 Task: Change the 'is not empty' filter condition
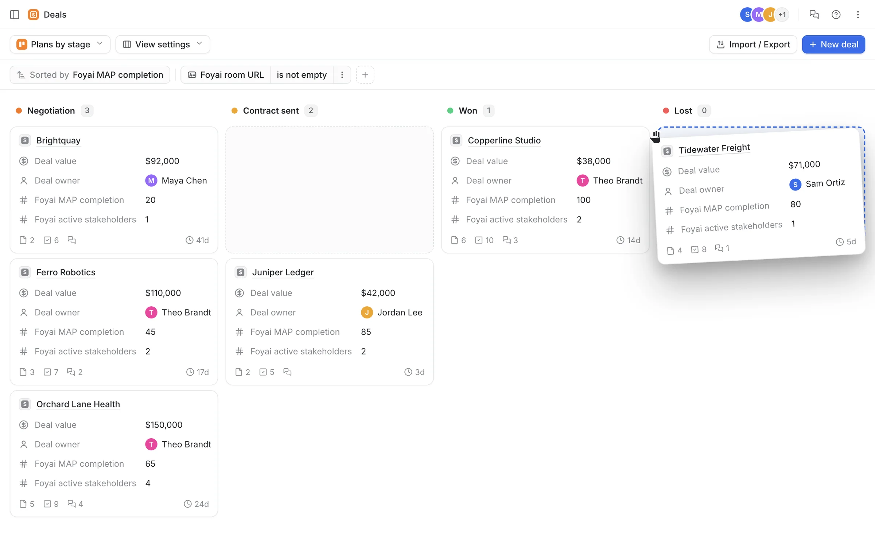302,75
